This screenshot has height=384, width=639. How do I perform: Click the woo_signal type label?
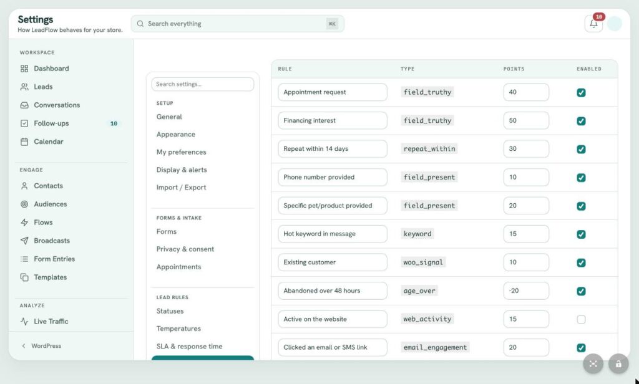(x=423, y=262)
